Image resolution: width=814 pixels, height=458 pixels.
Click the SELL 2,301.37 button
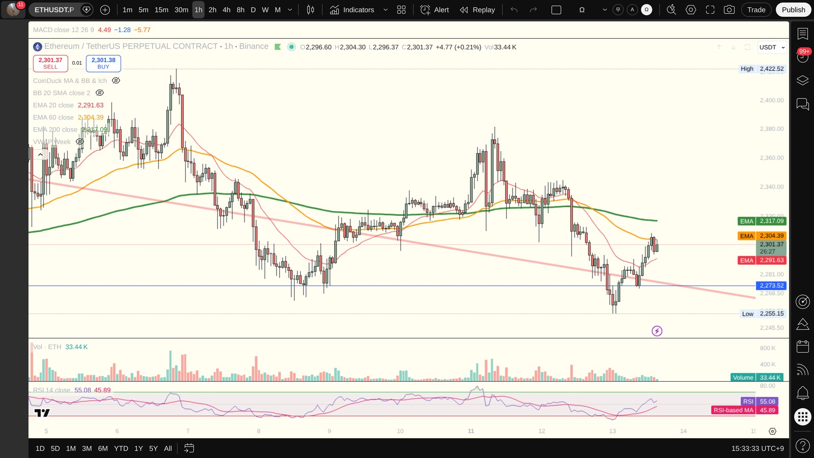[50, 63]
